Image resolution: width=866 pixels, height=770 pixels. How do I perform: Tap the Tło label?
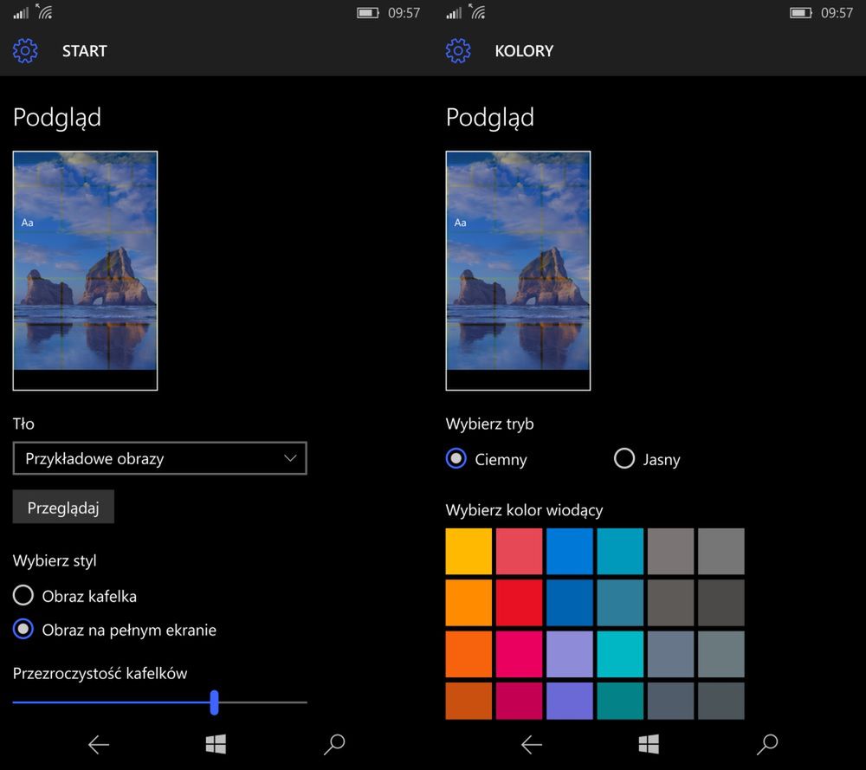[x=23, y=424]
